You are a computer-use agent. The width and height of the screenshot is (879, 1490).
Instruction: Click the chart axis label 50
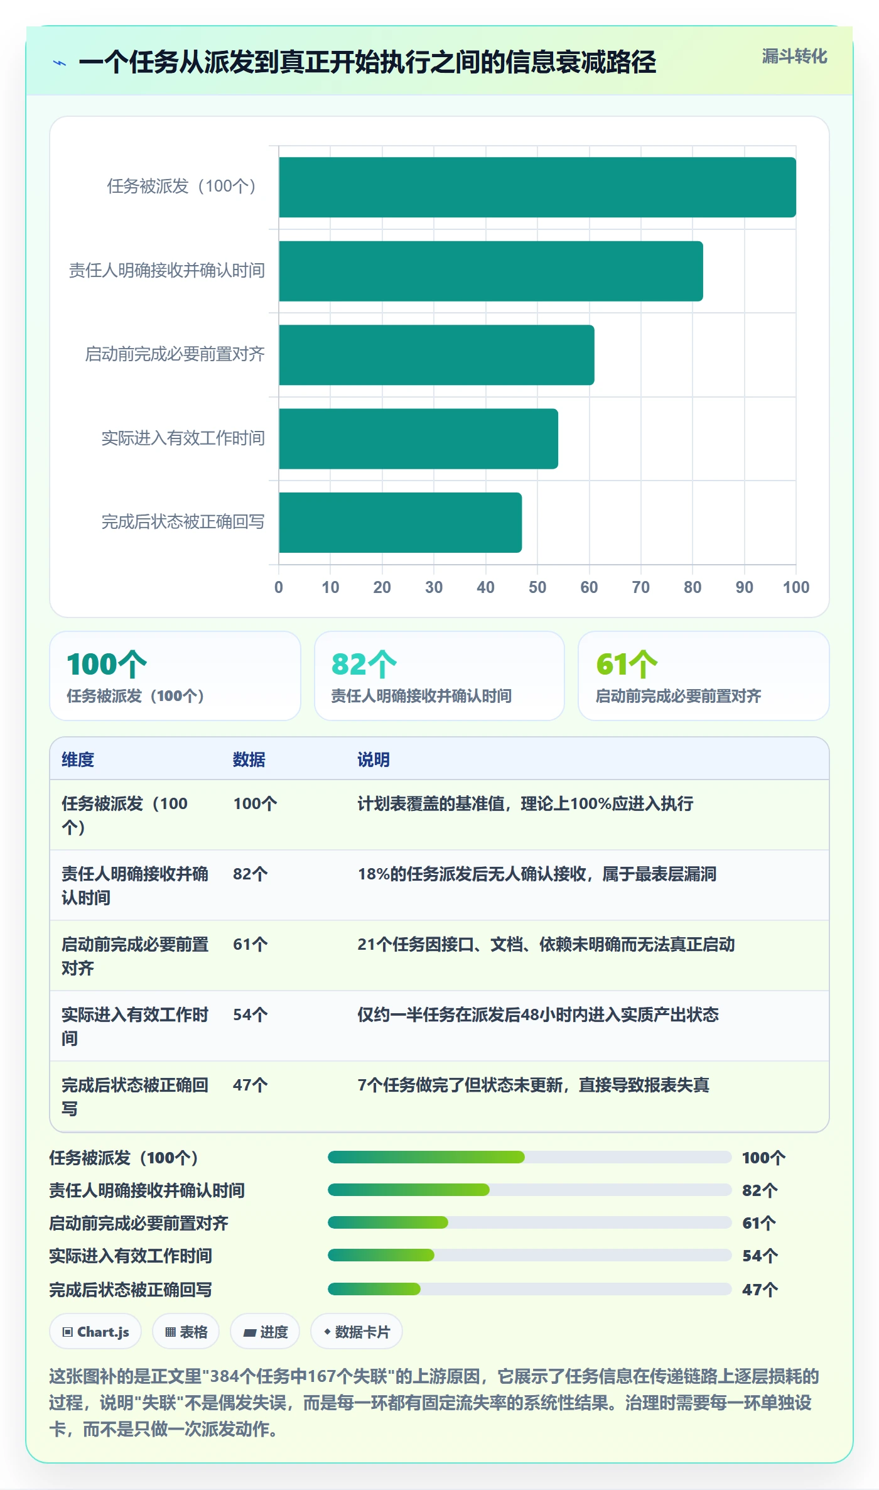(537, 587)
